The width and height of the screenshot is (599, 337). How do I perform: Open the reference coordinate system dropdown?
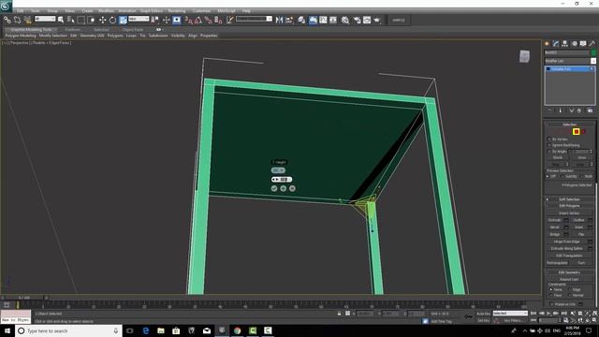(x=139, y=19)
